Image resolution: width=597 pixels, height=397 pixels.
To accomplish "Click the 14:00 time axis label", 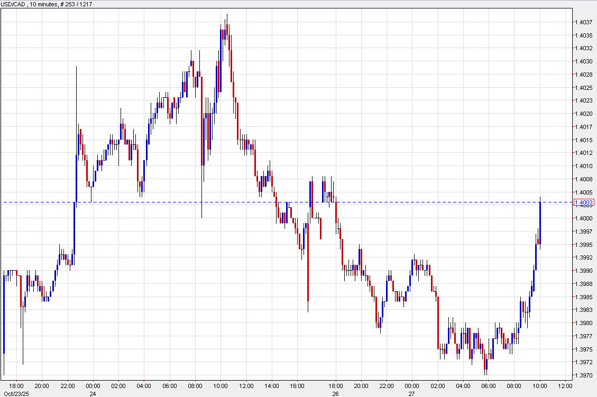I will pos(272,385).
